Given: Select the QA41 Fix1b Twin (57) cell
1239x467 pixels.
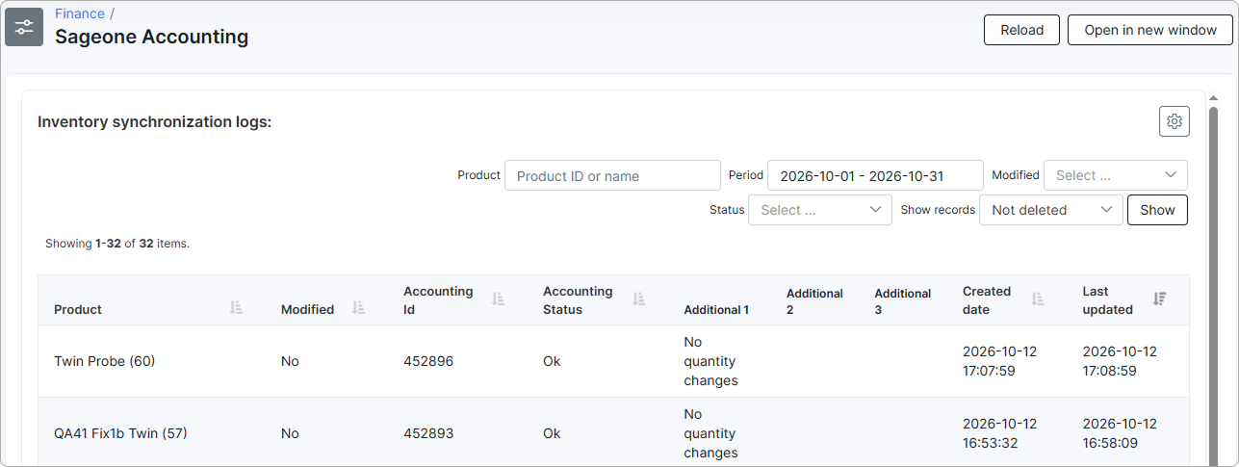Looking at the screenshot, I should point(120,433).
